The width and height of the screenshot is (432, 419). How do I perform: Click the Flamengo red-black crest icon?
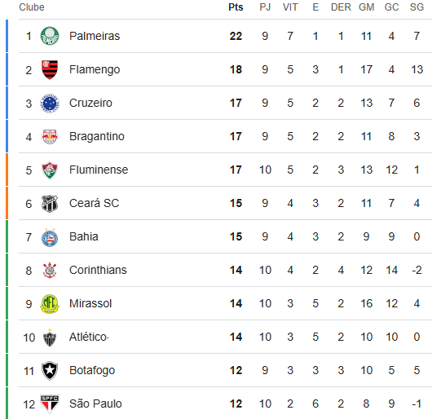point(50,69)
